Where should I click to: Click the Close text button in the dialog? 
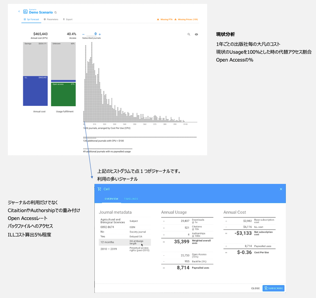tap(255, 288)
